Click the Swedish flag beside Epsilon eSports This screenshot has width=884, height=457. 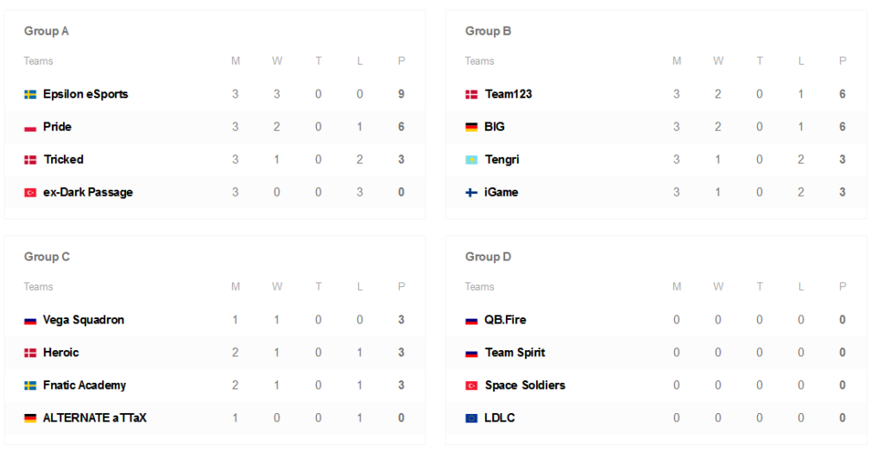[30, 94]
